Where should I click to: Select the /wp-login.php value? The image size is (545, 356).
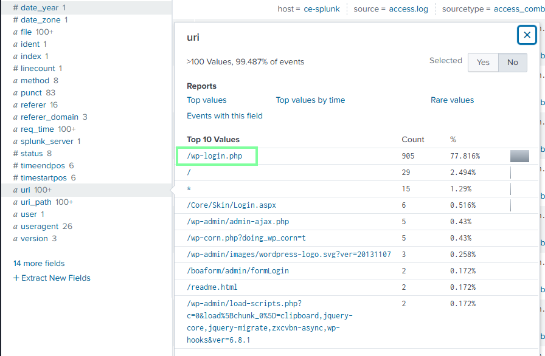pyautogui.click(x=215, y=156)
